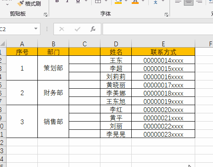This screenshot has height=167, width=213.
Task: Select column E header
Action: point(163,44)
